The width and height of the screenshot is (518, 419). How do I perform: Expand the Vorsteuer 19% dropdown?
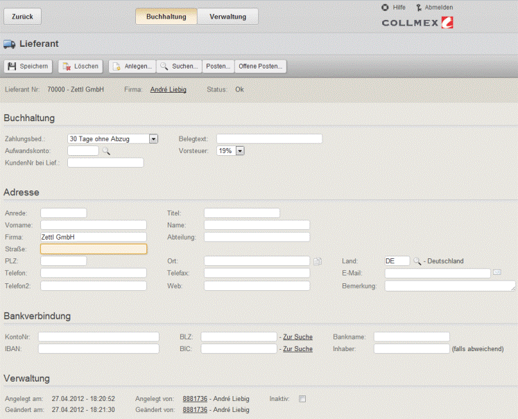click(x=240, y=151)
